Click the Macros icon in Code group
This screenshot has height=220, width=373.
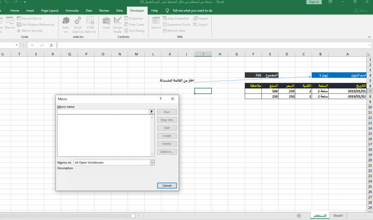[10, 23]
